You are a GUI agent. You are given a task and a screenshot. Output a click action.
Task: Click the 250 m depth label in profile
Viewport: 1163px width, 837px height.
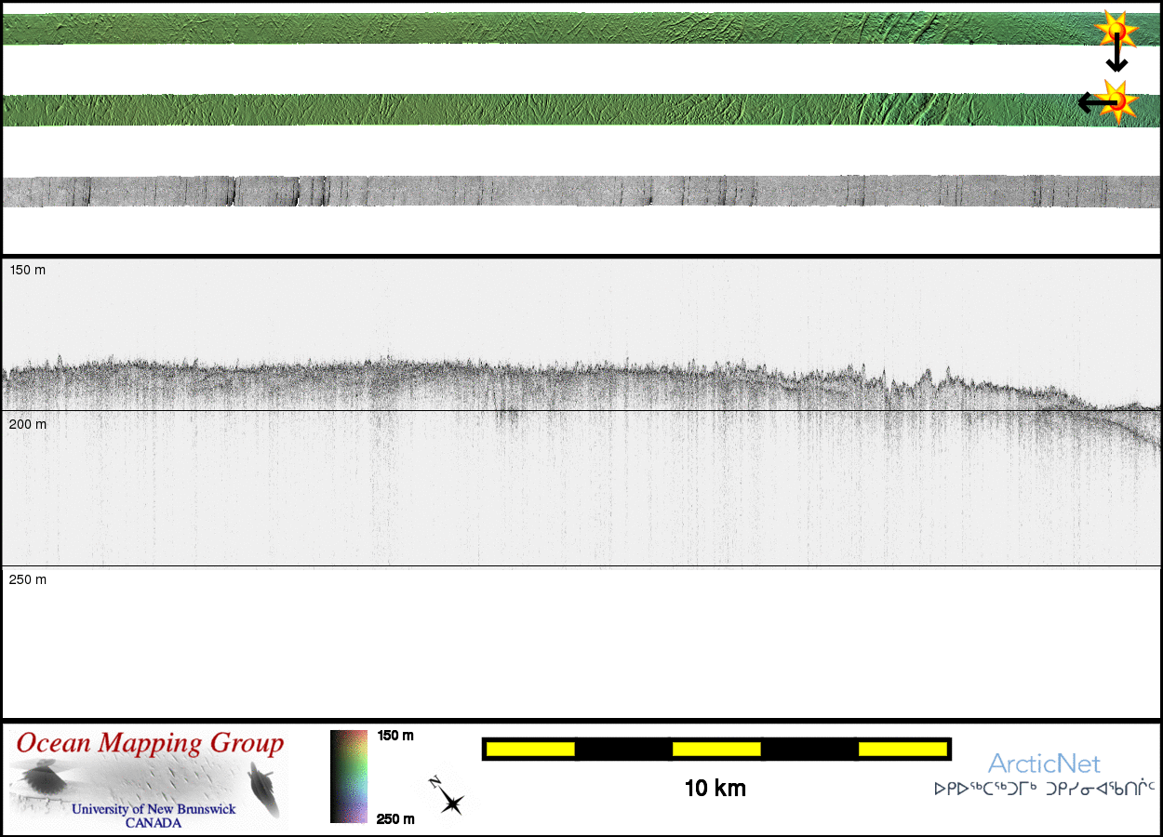click(x=27, y=580)
